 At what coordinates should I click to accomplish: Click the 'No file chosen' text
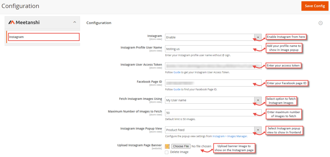[x=201, y=146]
